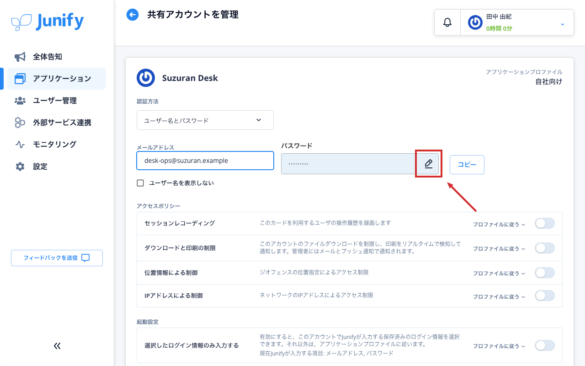Click the 起動設定 section heading

click(x=148, y=322)
